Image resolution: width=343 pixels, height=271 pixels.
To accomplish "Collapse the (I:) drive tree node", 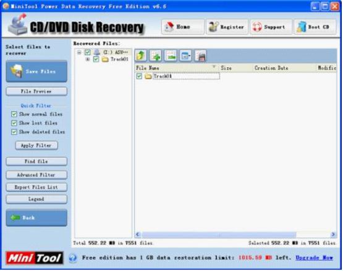I will (x=79, y=53).
